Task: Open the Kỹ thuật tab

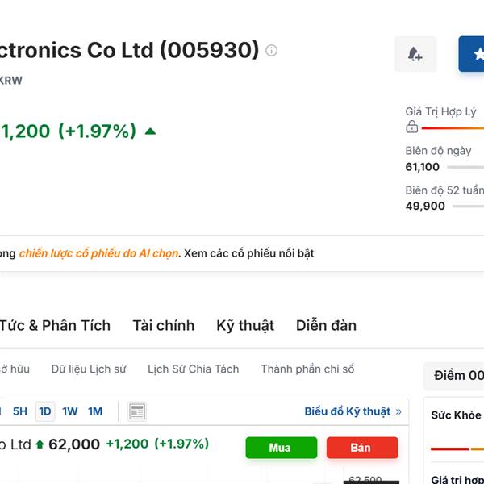Action: (x=245, y=326)
